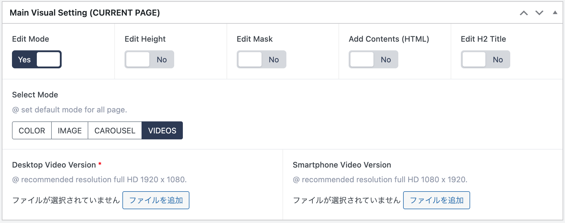Add file for Smartphone Video Version
Image resolution: width=565 pixels, height=223 pixels.
pos(437,200)
